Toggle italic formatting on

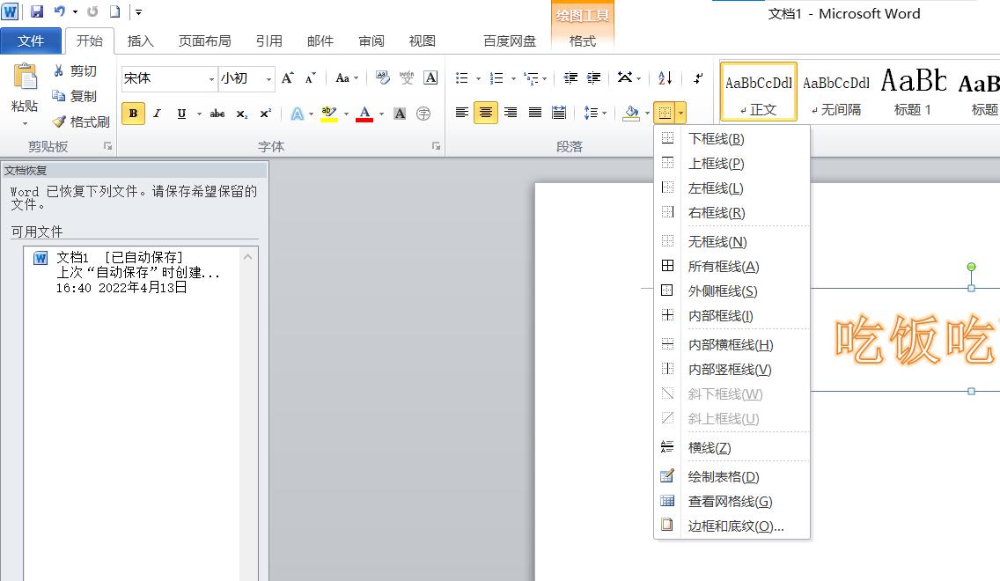pyautogui.click(x=157, y=113)
